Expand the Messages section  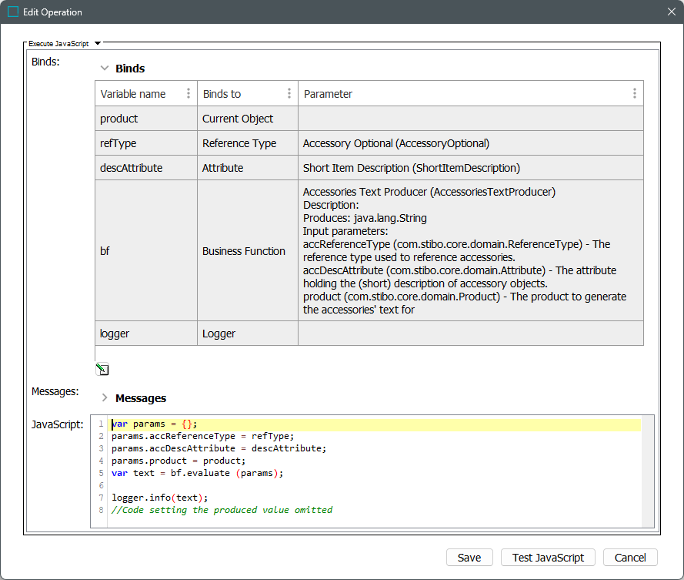coord(105,398)
